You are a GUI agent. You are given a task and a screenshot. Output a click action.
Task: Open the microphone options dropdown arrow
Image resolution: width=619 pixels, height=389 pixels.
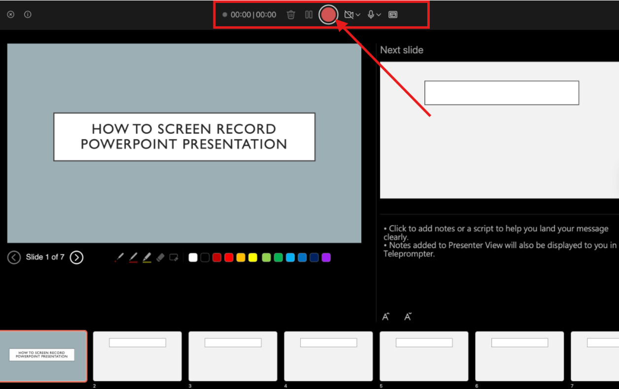pos(378,15)
